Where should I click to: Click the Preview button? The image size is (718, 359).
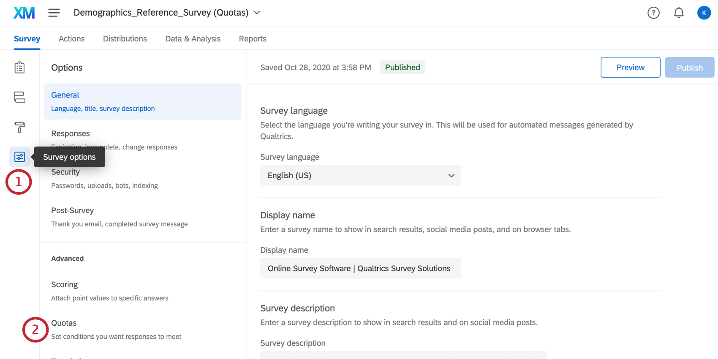(x=631, y=67)
